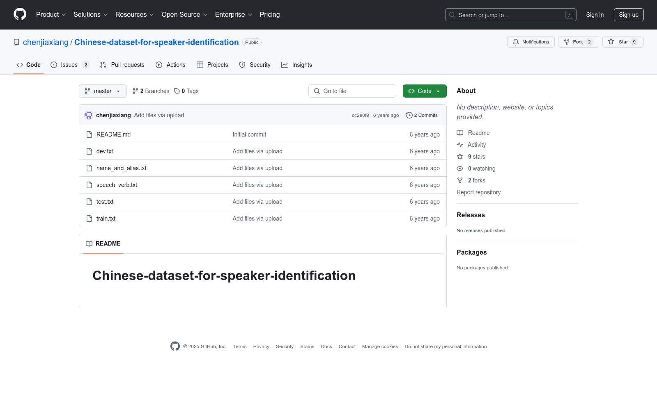This screenshot has height=410, width=657.
Task: Select the README tab in file viewer
Action: [x=103, y=244]
